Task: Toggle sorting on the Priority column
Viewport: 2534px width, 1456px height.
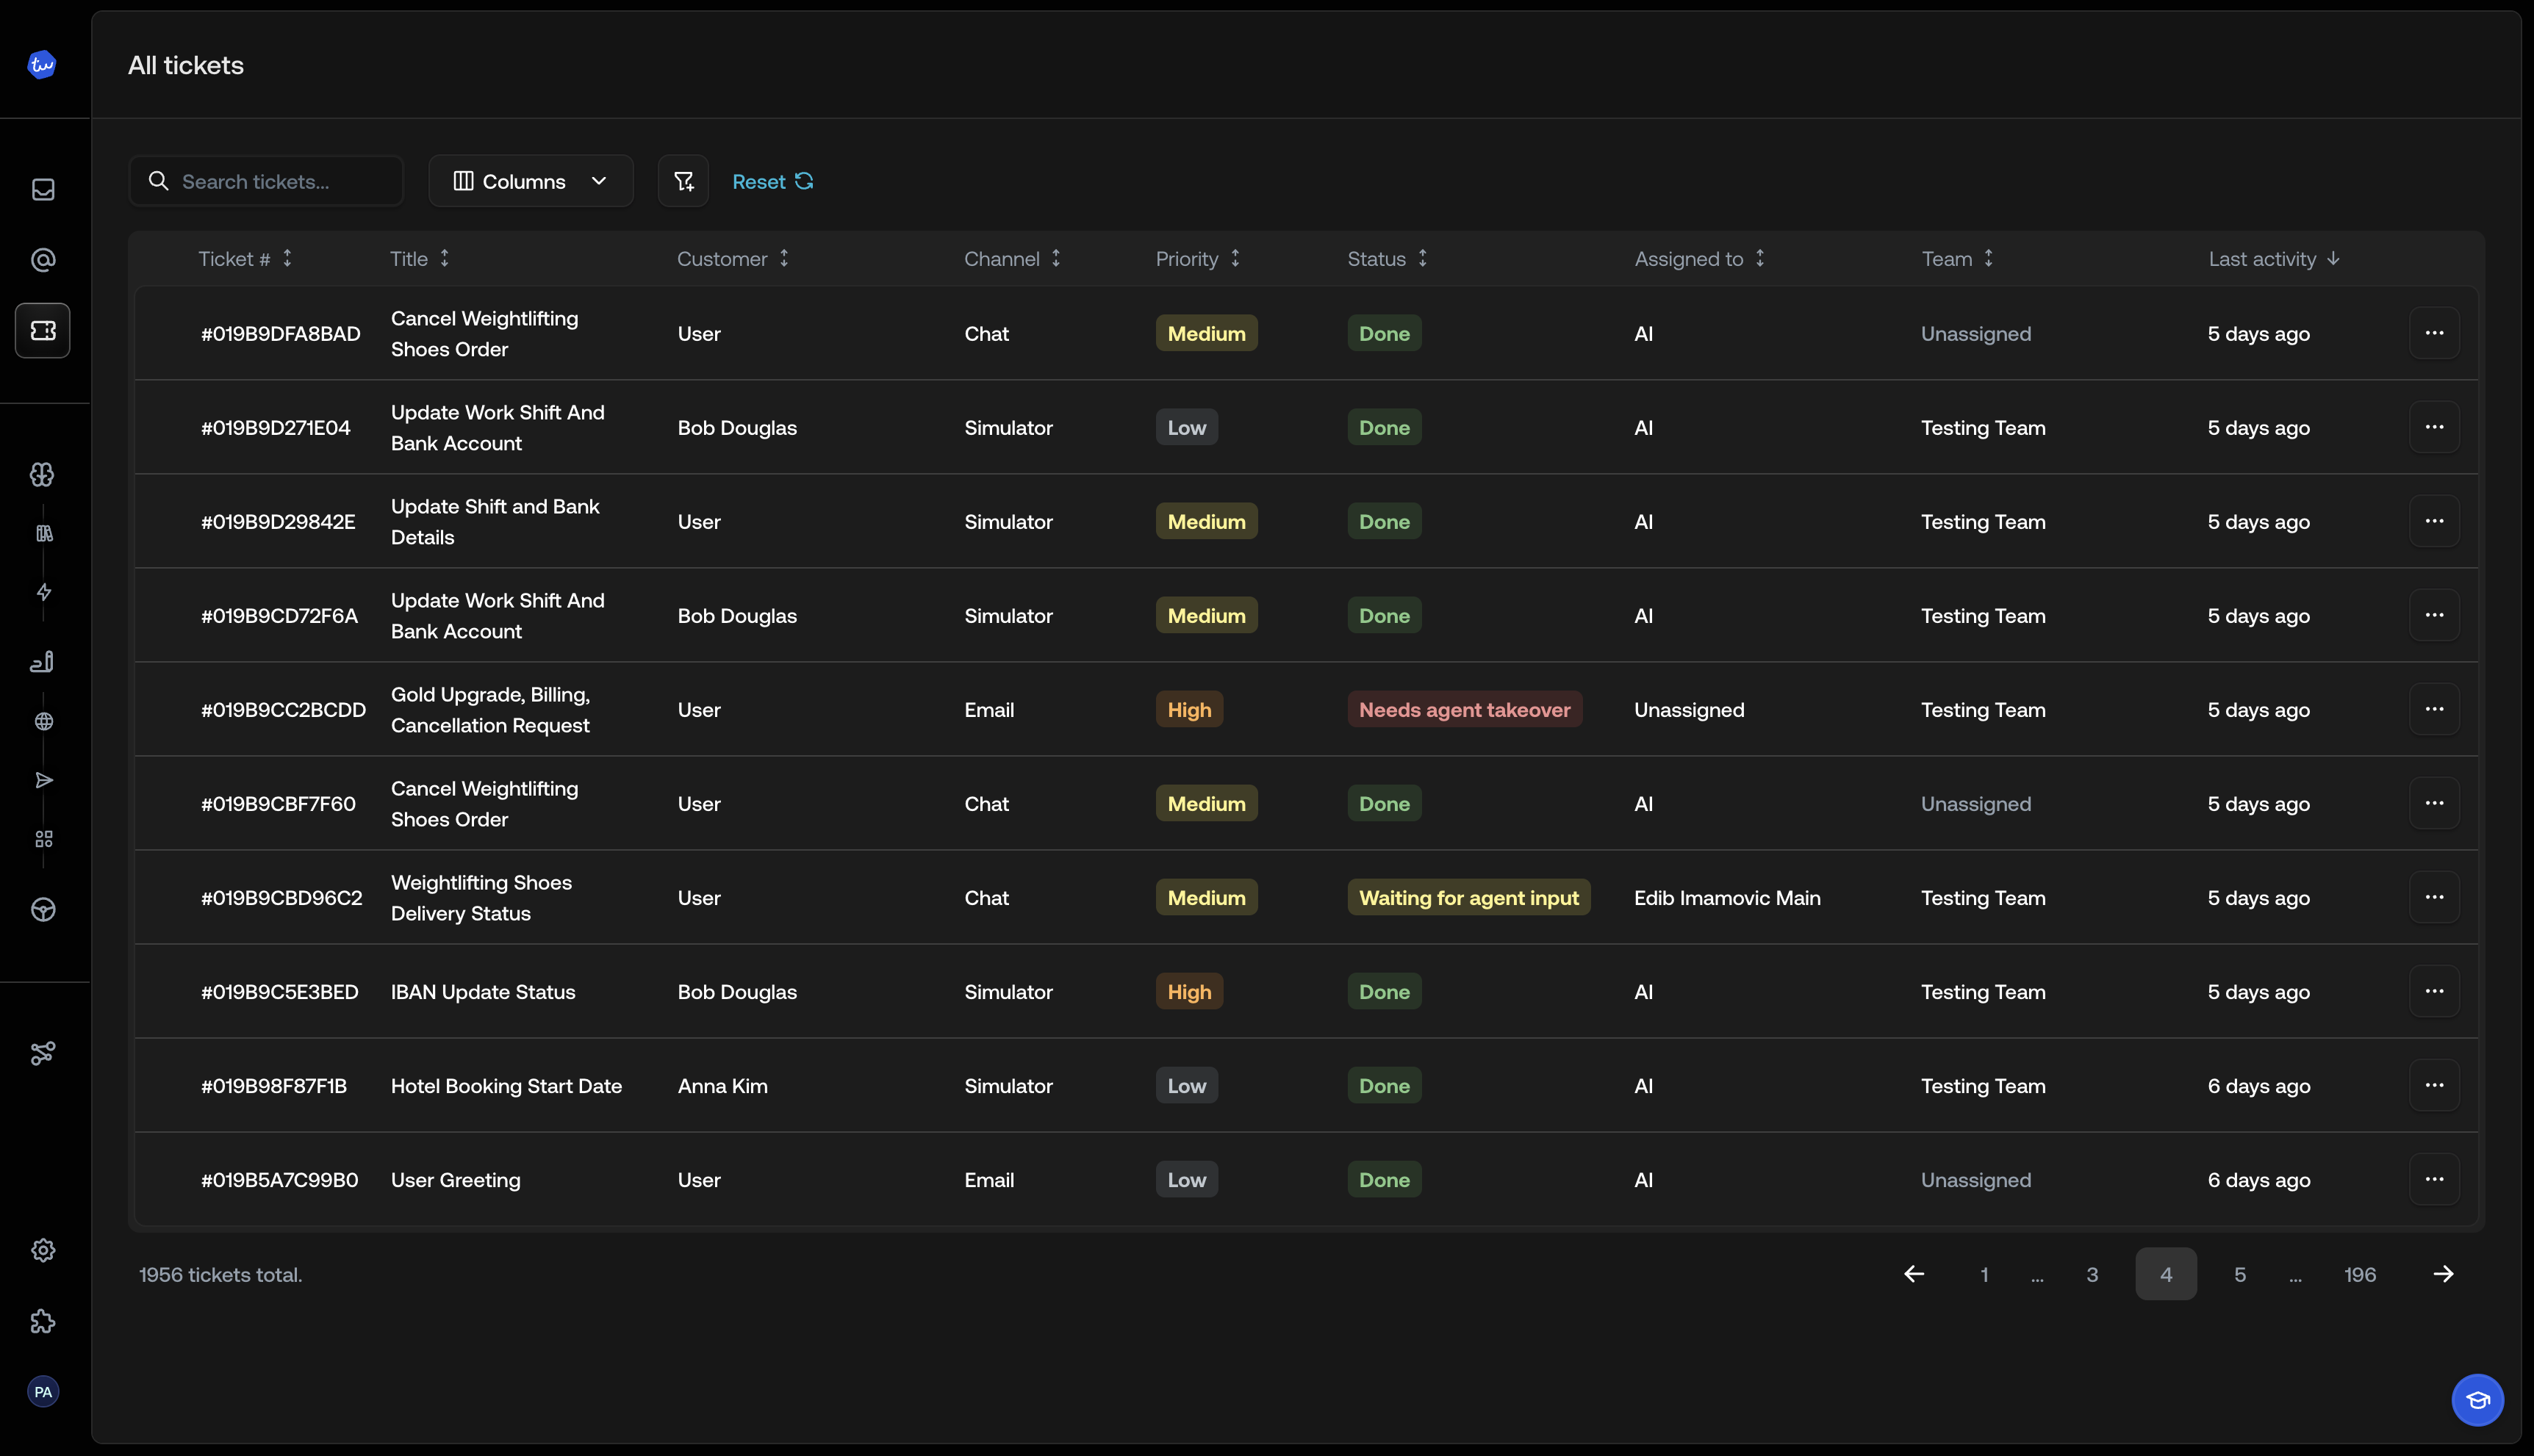Action: (1235, 258)
